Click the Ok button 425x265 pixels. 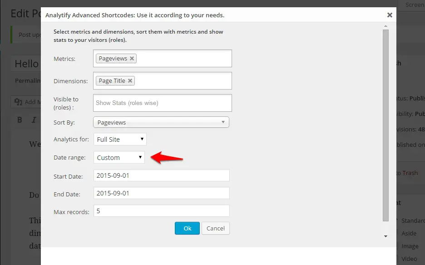pyautogui.click(x=187, y=228)
